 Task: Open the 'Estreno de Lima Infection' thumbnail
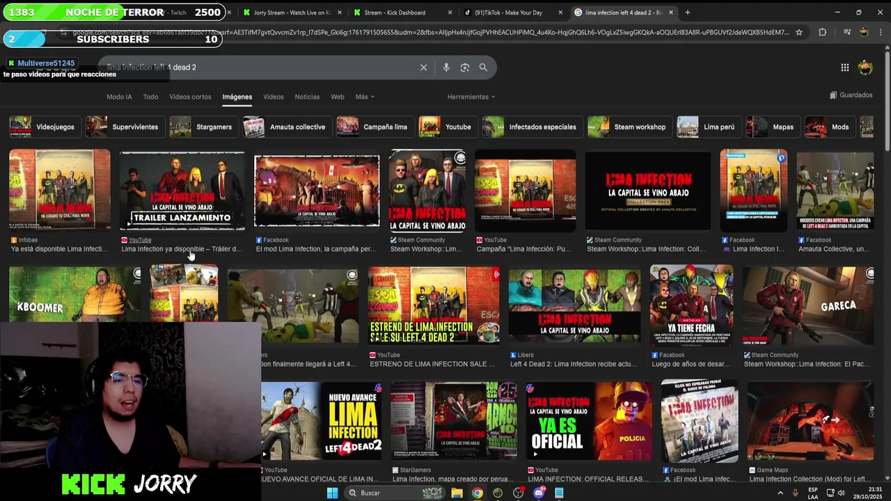coord(434,305)
